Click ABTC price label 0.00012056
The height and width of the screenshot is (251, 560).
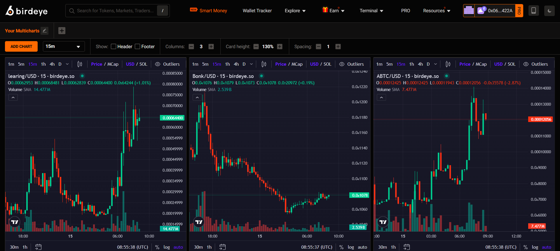541,119
